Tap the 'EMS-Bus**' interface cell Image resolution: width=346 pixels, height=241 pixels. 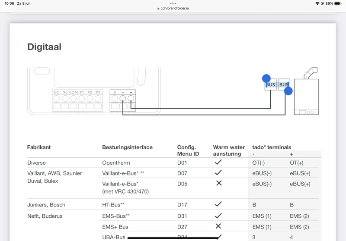point(116,216)
